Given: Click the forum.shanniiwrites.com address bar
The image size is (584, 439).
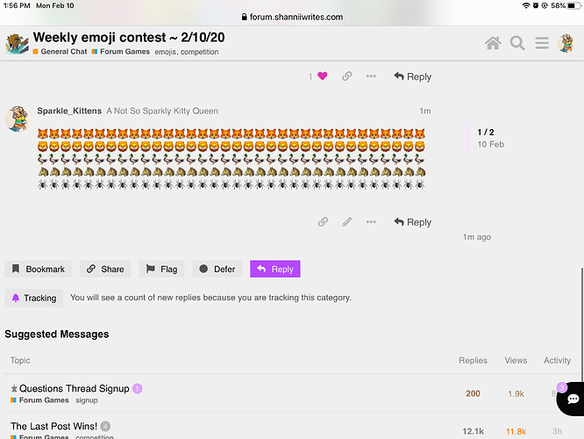Looking at the screenshot, I should click(x=292, y=17).
